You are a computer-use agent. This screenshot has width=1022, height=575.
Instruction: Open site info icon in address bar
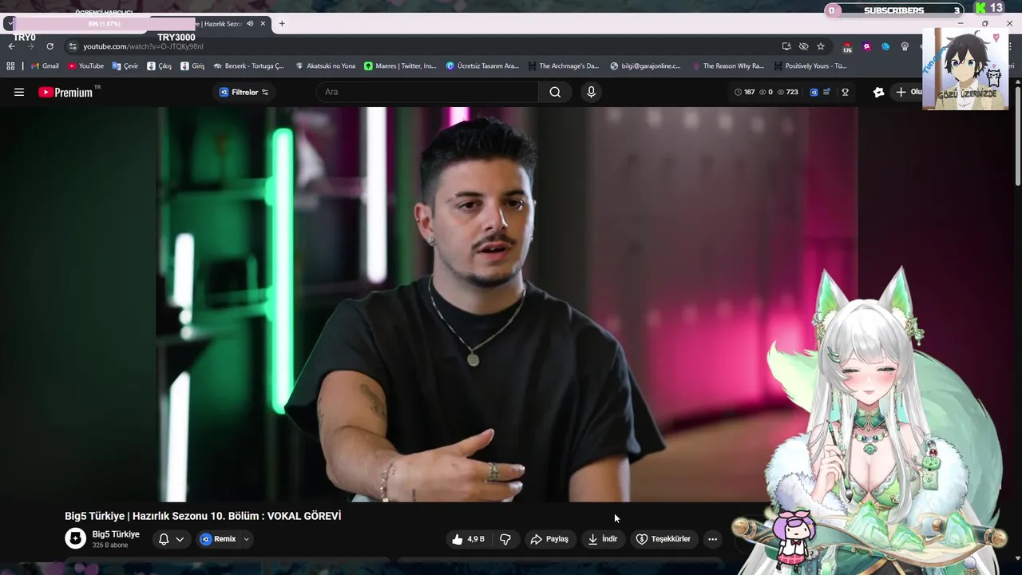point(73,46)
